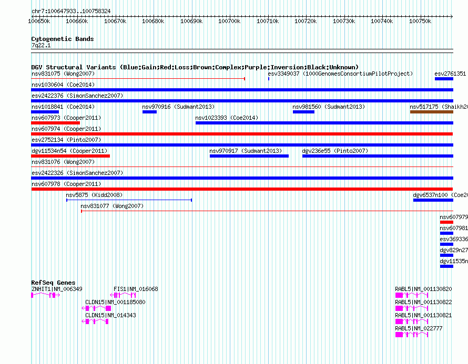Select the 7q22.1 band label
This screenshot has width=468, height=364.
(41, 45)
